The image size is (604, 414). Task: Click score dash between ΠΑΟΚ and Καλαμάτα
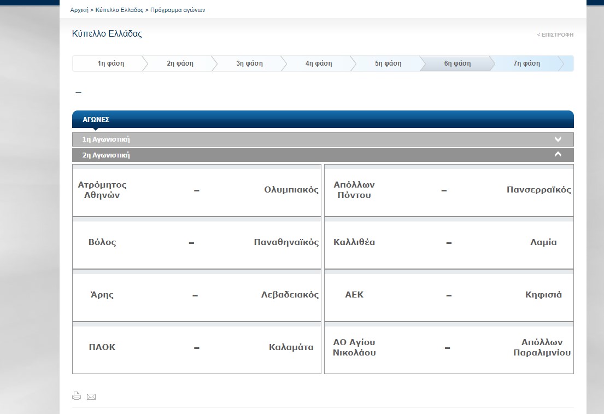(196, 348)
